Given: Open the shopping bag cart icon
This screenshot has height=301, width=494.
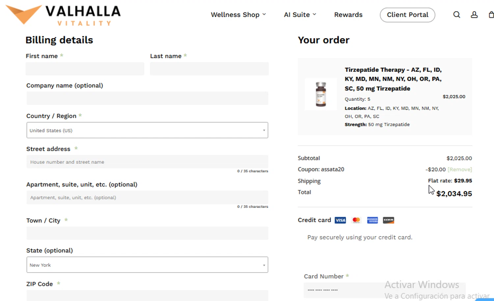Looking at the screenshot, I should click(491, 15).
